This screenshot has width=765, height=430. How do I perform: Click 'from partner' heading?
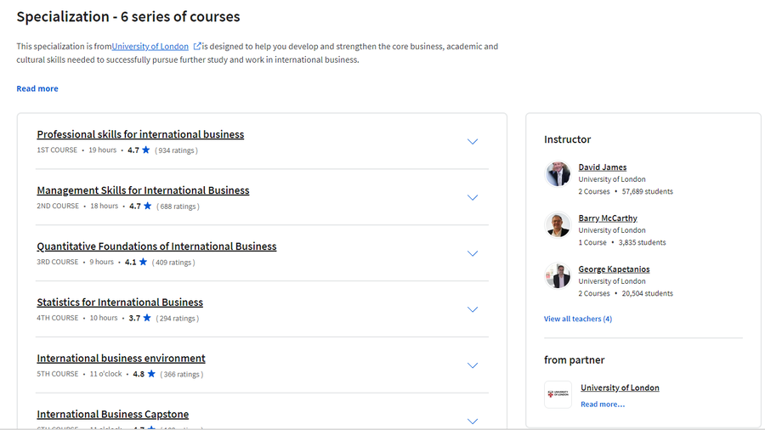point(575,359)
